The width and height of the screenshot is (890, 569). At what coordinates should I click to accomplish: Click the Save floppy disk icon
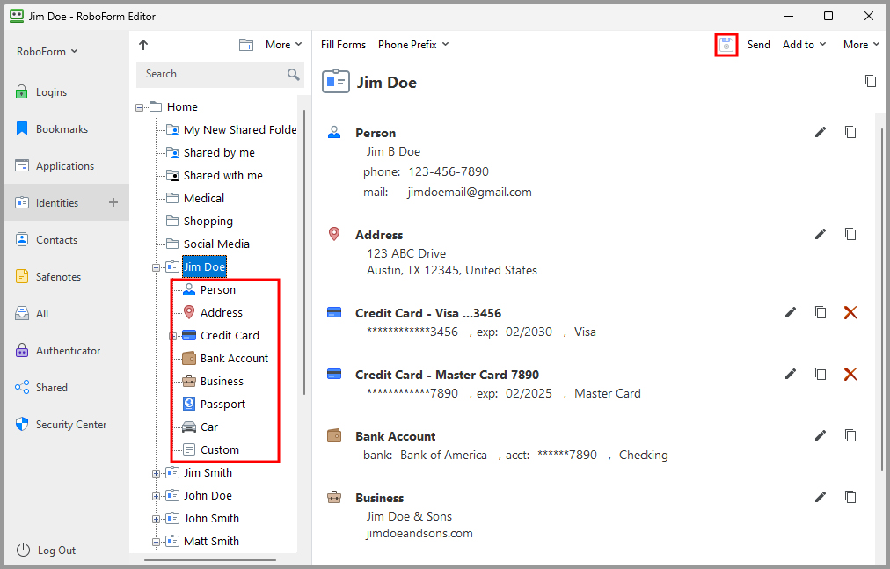click(726, 45)
